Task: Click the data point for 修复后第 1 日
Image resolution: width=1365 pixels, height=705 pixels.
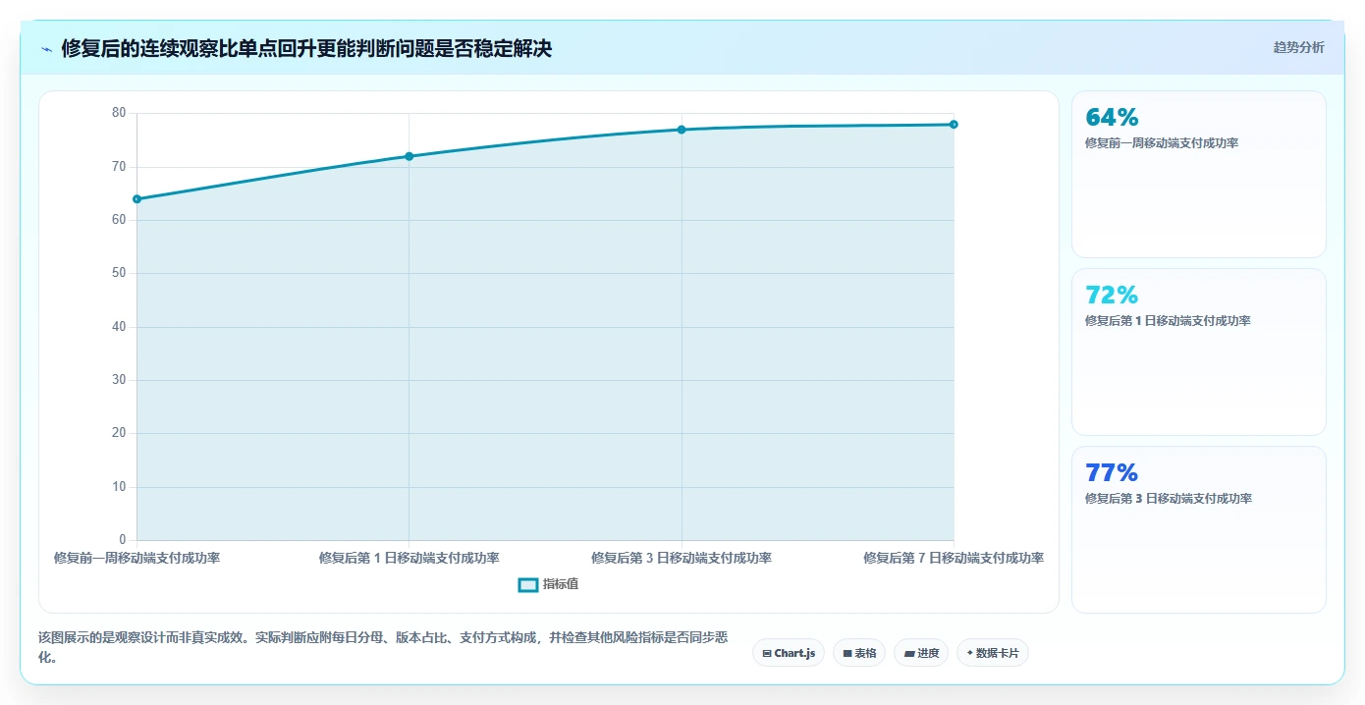Action: [x=409, y=156]
